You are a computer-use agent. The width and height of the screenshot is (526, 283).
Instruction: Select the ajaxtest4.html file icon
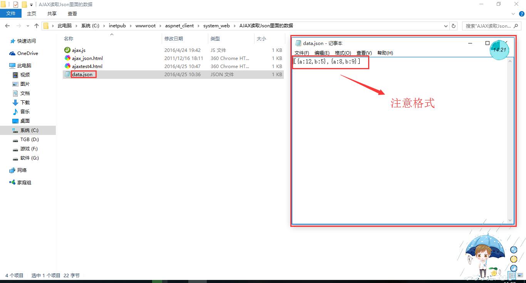click(67, 66)
